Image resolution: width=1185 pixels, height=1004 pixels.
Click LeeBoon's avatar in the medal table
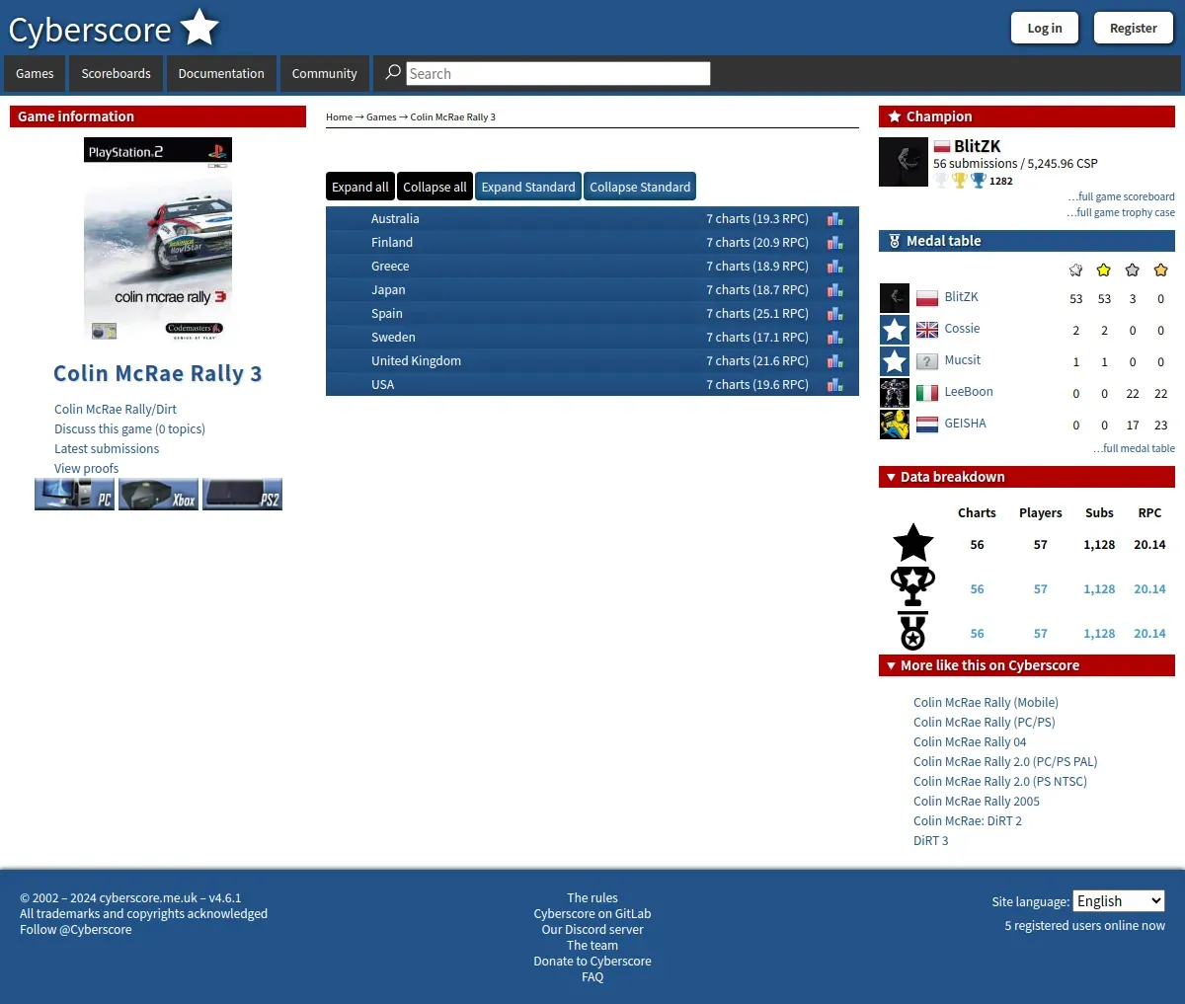[895, 392]
